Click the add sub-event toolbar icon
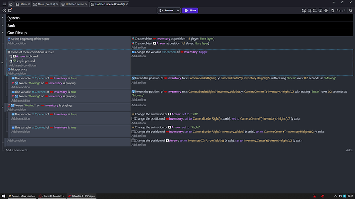This screenshot has height=199, width=355. [309, 10]
